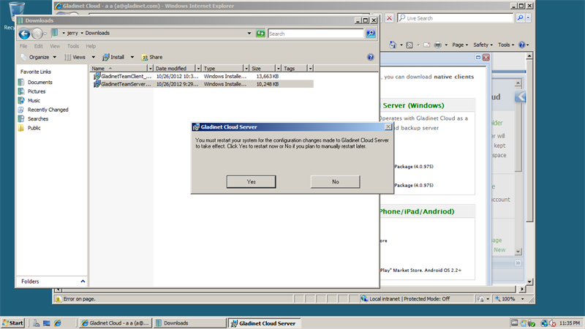This screenshot has width=585, height=329.
Task: Click the inner web panel restore icon
Action: click(x=478, y=58)
